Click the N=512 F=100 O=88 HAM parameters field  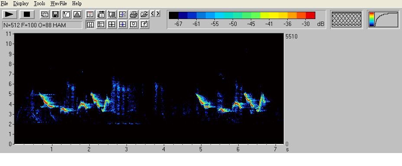point(42,25)
